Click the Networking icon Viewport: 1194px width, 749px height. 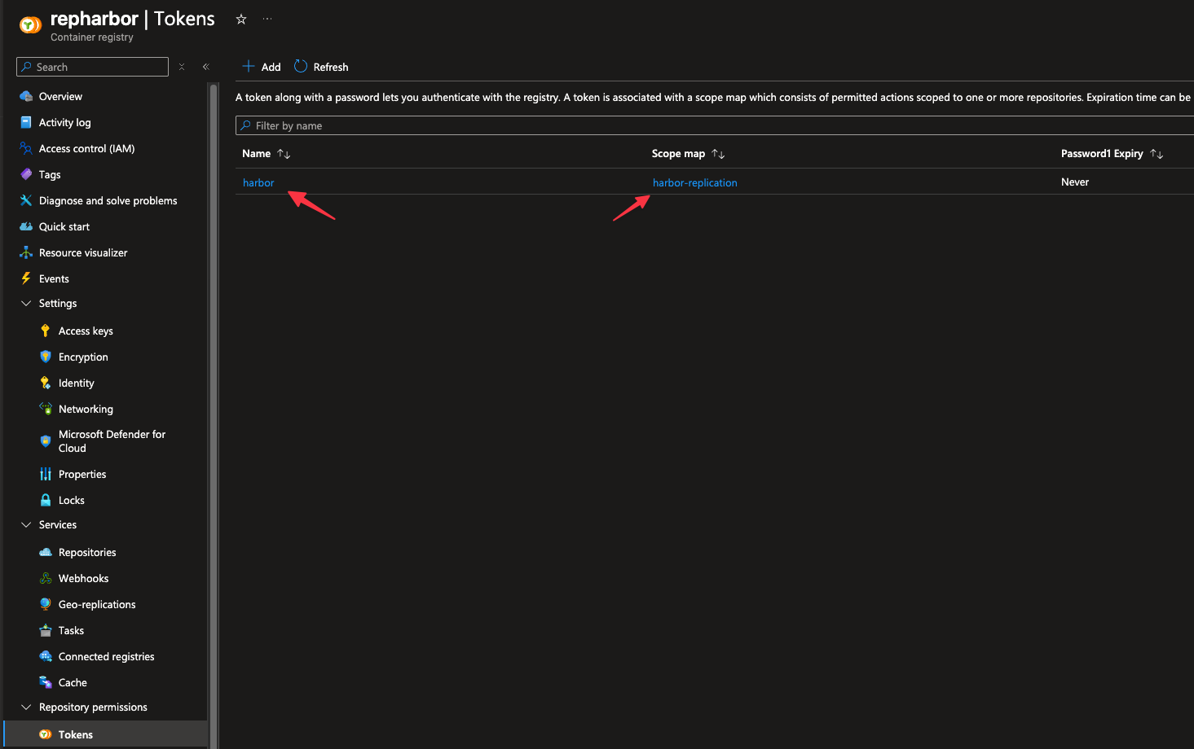[x=46, y=409]
